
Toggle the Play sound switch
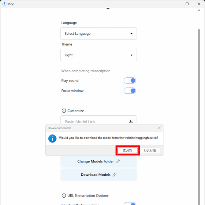[130, 81]
